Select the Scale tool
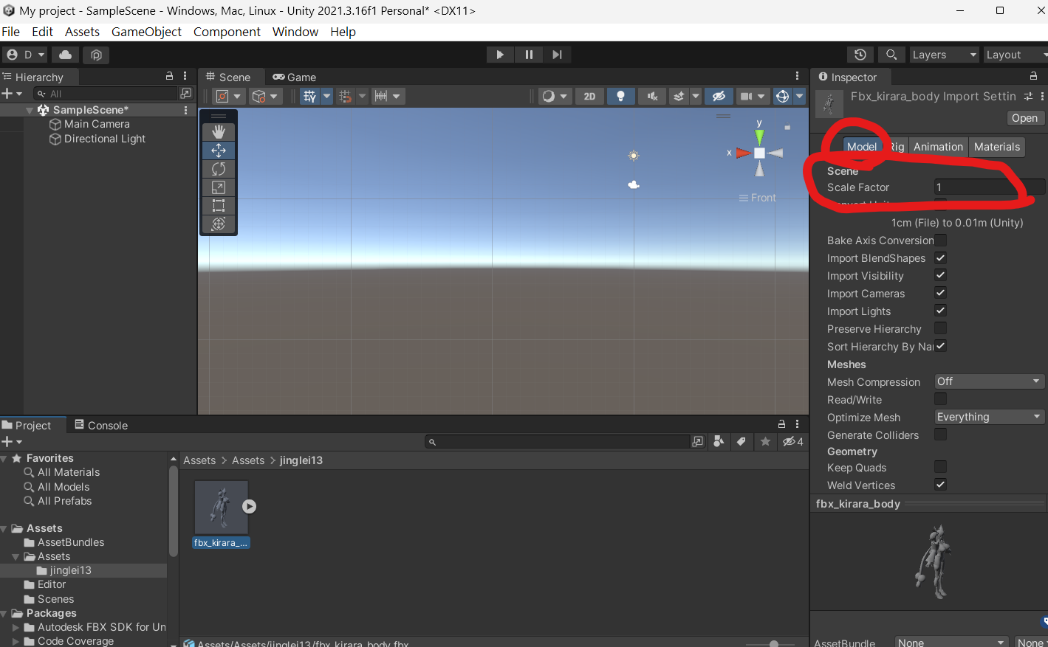Screen dimensions: 1048x647 [219, 187]
